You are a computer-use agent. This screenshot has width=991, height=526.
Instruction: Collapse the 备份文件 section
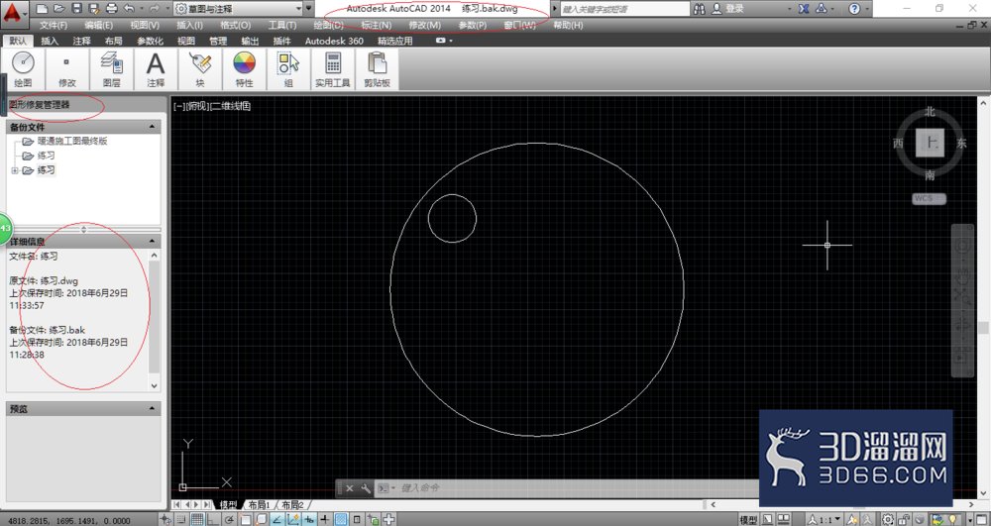pyautogui.click(x=152, y=127)
